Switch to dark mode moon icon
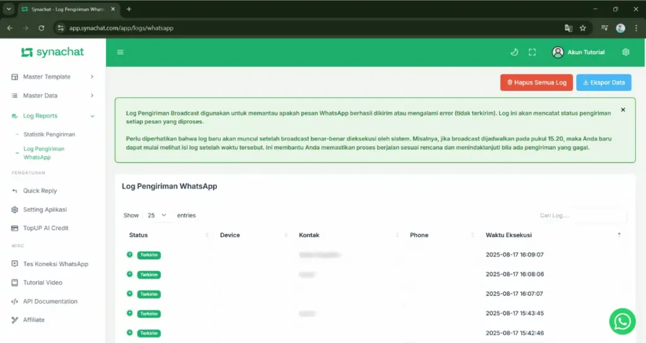 (x=514, y=52)
